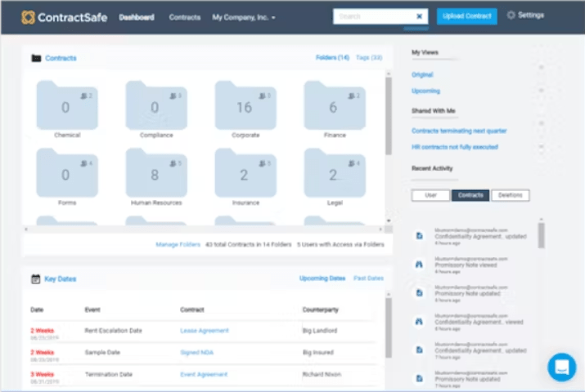Open the Finance folder icon

(x=335, y=105)
